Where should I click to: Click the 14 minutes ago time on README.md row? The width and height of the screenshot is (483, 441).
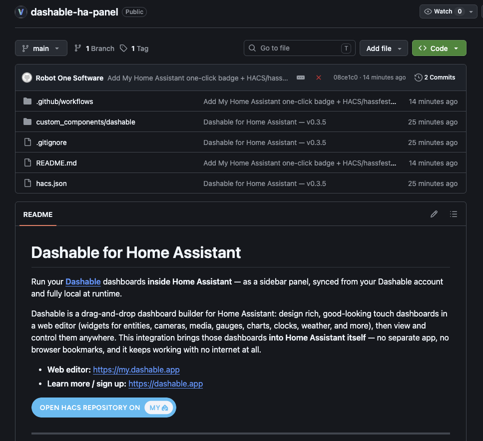click(x=433, y=163)
